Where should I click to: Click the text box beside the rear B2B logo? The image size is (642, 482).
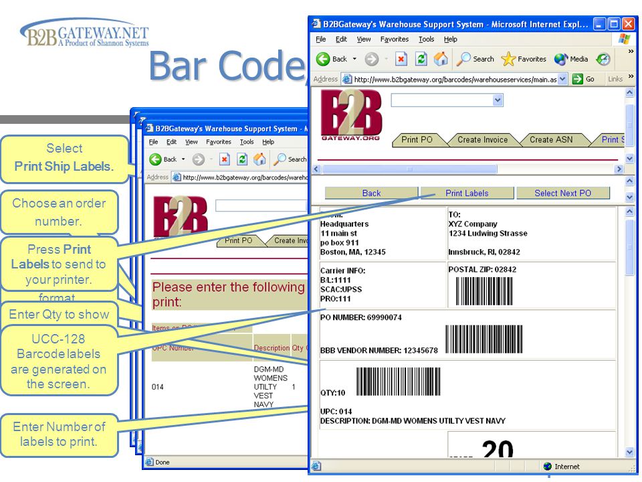(x=261, y=206)
